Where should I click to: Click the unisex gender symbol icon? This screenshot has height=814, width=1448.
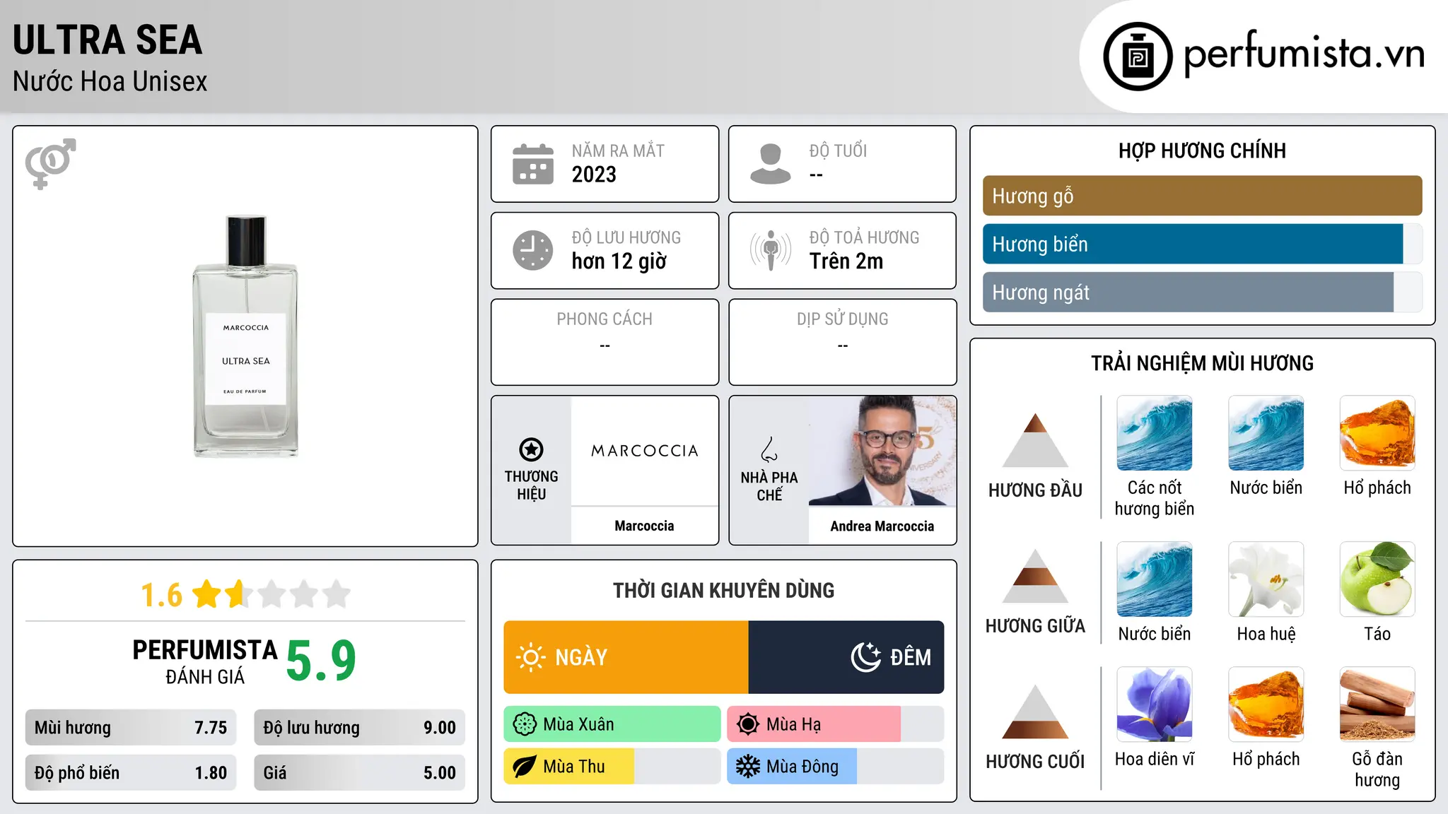50,163
